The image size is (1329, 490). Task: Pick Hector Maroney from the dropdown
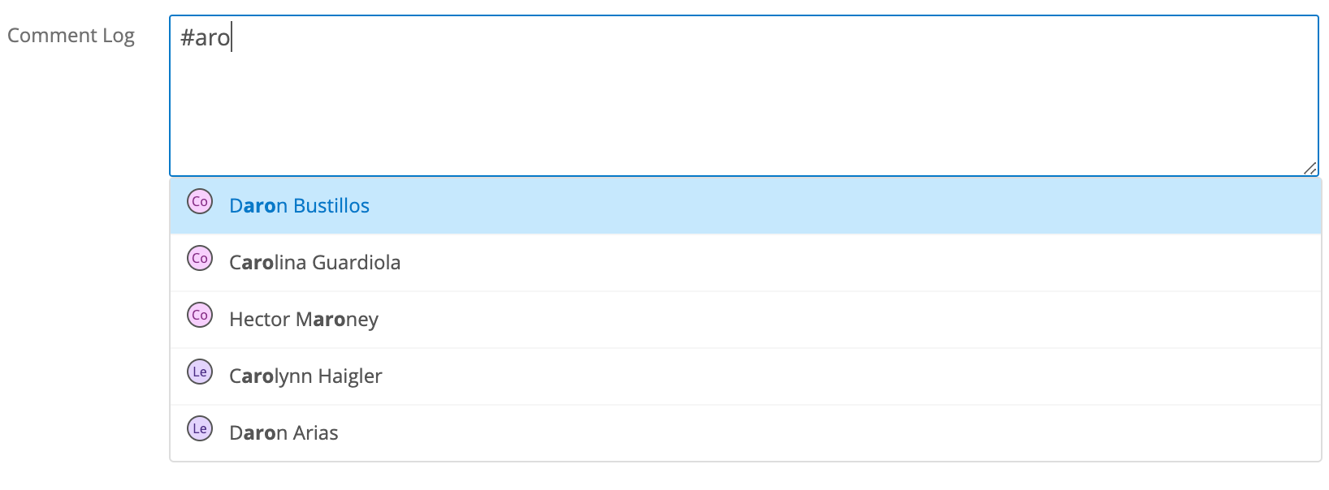tap(303, 320)
